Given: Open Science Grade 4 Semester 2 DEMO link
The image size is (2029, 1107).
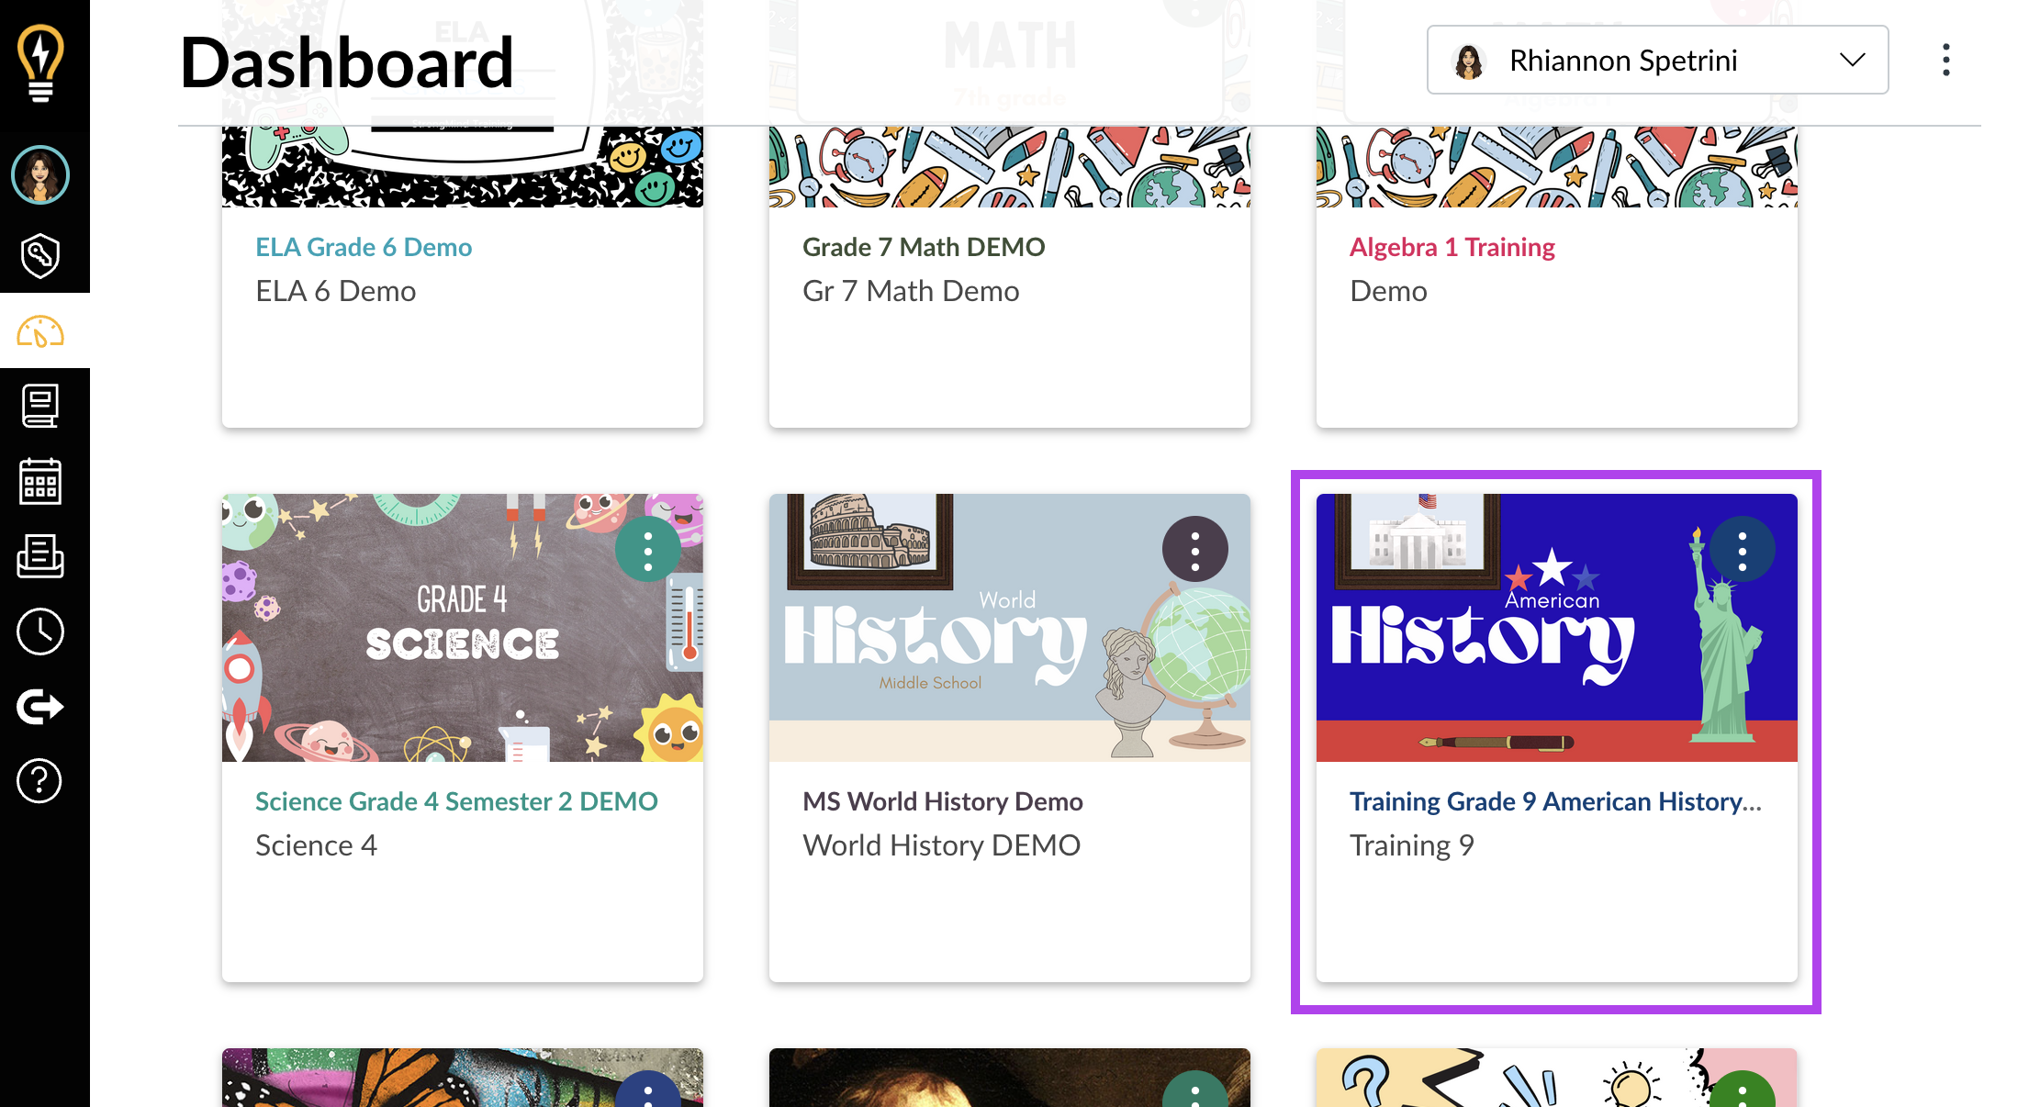Looking at the screenshot, I should click(x=456, y=801).
